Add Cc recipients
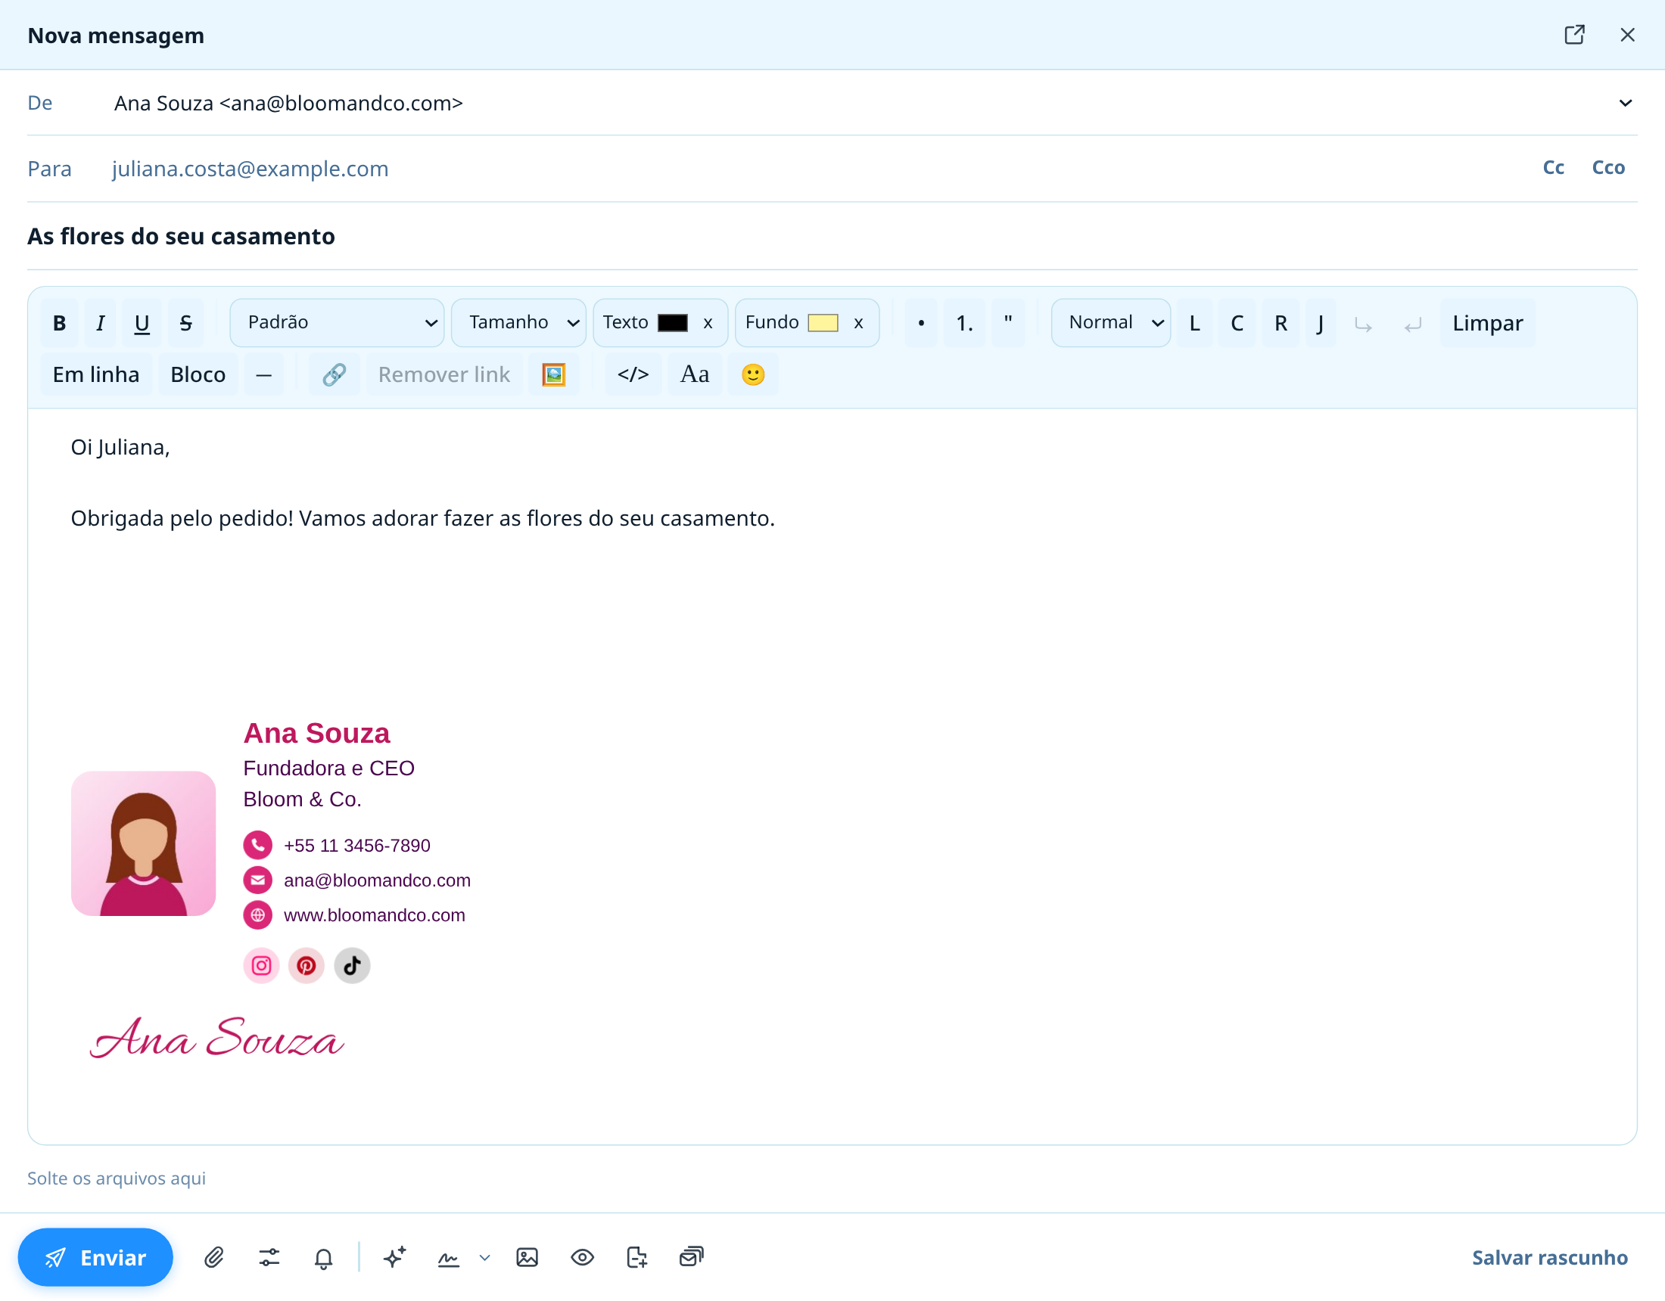 click(1554, 168)
